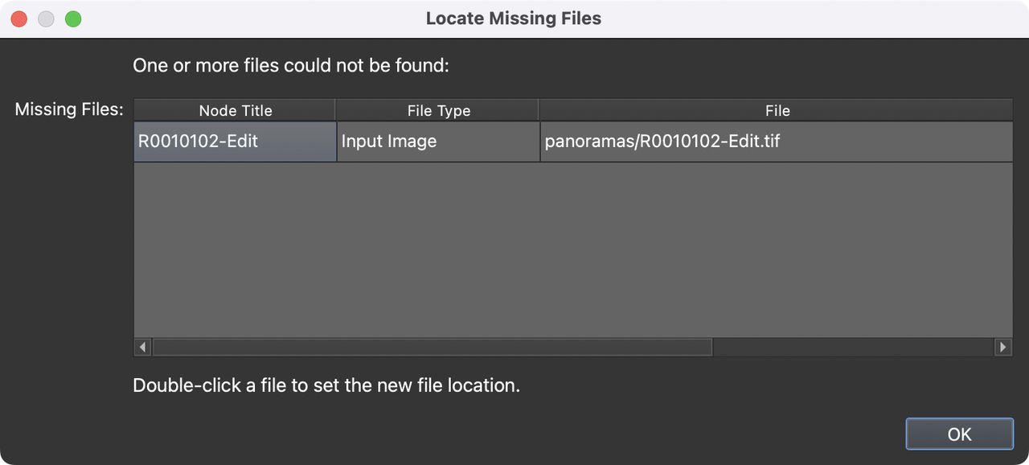The height and width of the screenshot is (465, 1029).
Task: Click the right scroll arrow of the file list
Action: tap(1003, 347)
